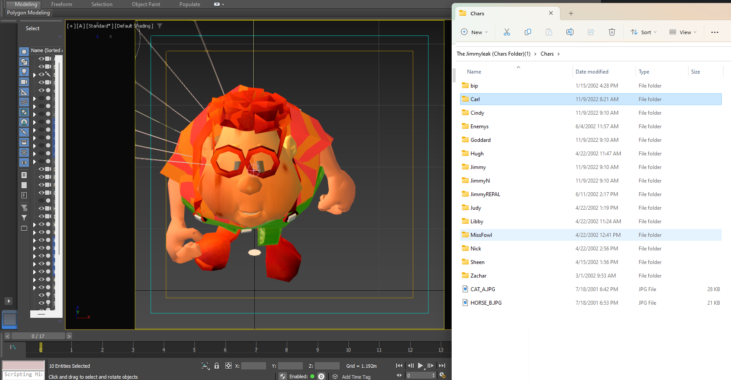Click Delete trash icon in File Explorer
Viewport: 731px width, 380px height.
tap(612, 32)
